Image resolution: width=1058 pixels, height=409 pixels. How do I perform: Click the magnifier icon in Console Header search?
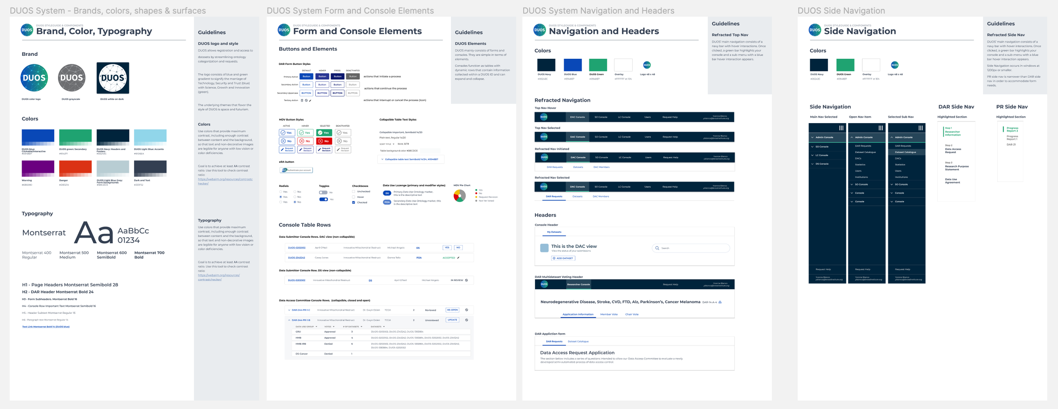657,248
